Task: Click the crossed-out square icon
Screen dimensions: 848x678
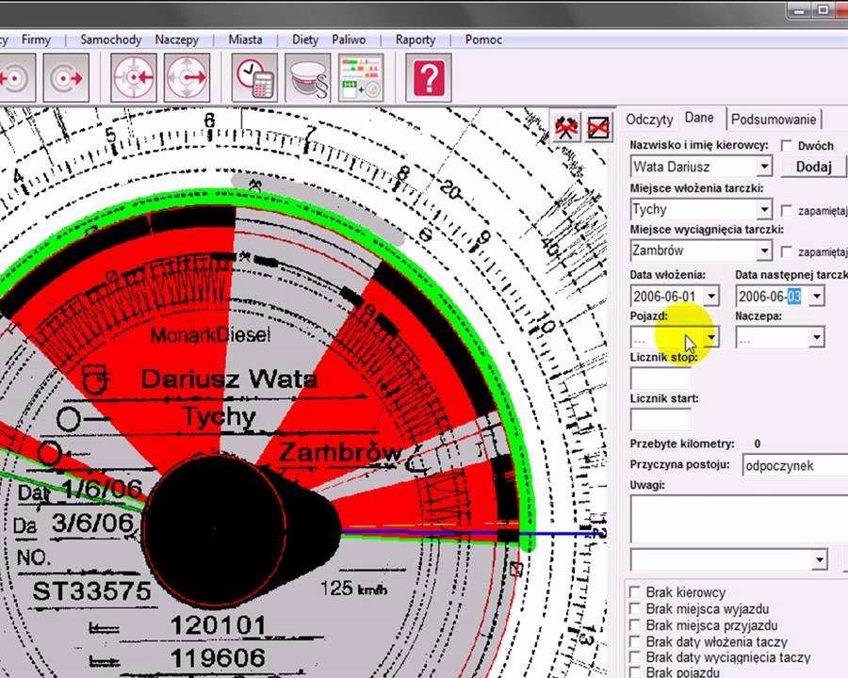Action: [598, 128]
